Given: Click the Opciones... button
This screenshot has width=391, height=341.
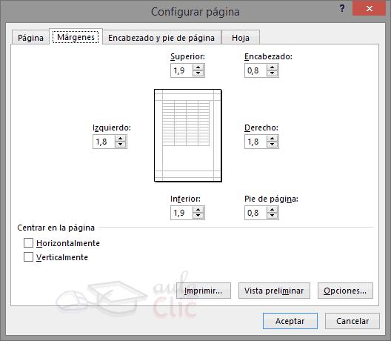Looking at the screenshot, I should (x=345, y=291).
